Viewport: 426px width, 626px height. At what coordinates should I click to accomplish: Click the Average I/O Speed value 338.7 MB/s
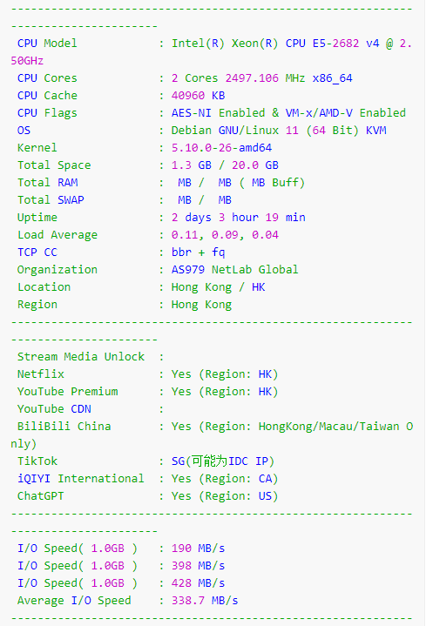(205, 601)
